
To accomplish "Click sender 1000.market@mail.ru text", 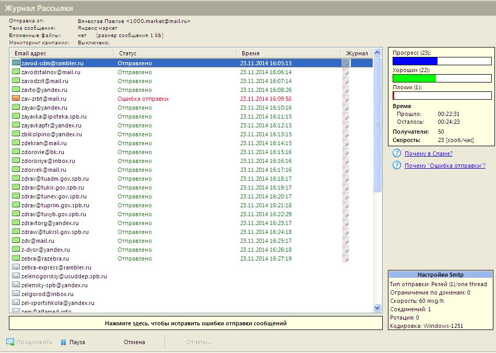I will coord(158,21).
